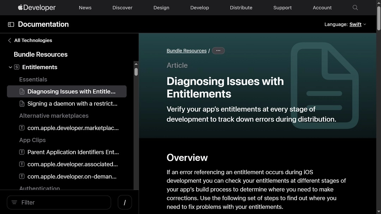
Task: Click the slash shortcut button
Action: click(125, 202)
